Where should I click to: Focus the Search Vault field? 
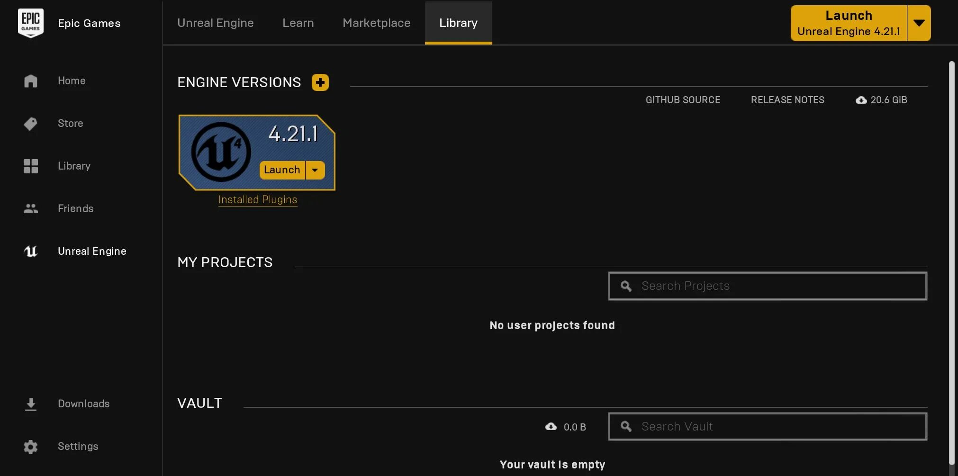point(768,427)
